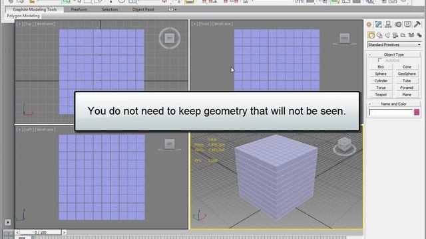Open the Modify command panel tab
426x239 pixels.
point(379,25)
